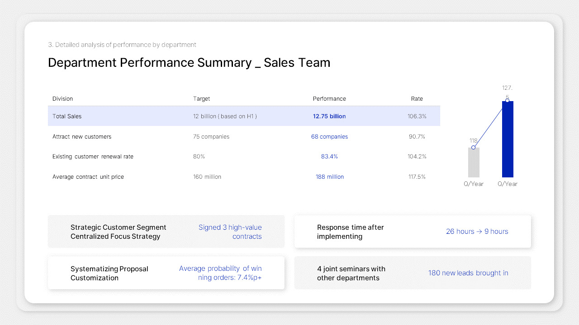This screenshot has width=579, height=325.
Task: Sort by the Division column header
Action: pyautogui.click(x=62, y=98)
